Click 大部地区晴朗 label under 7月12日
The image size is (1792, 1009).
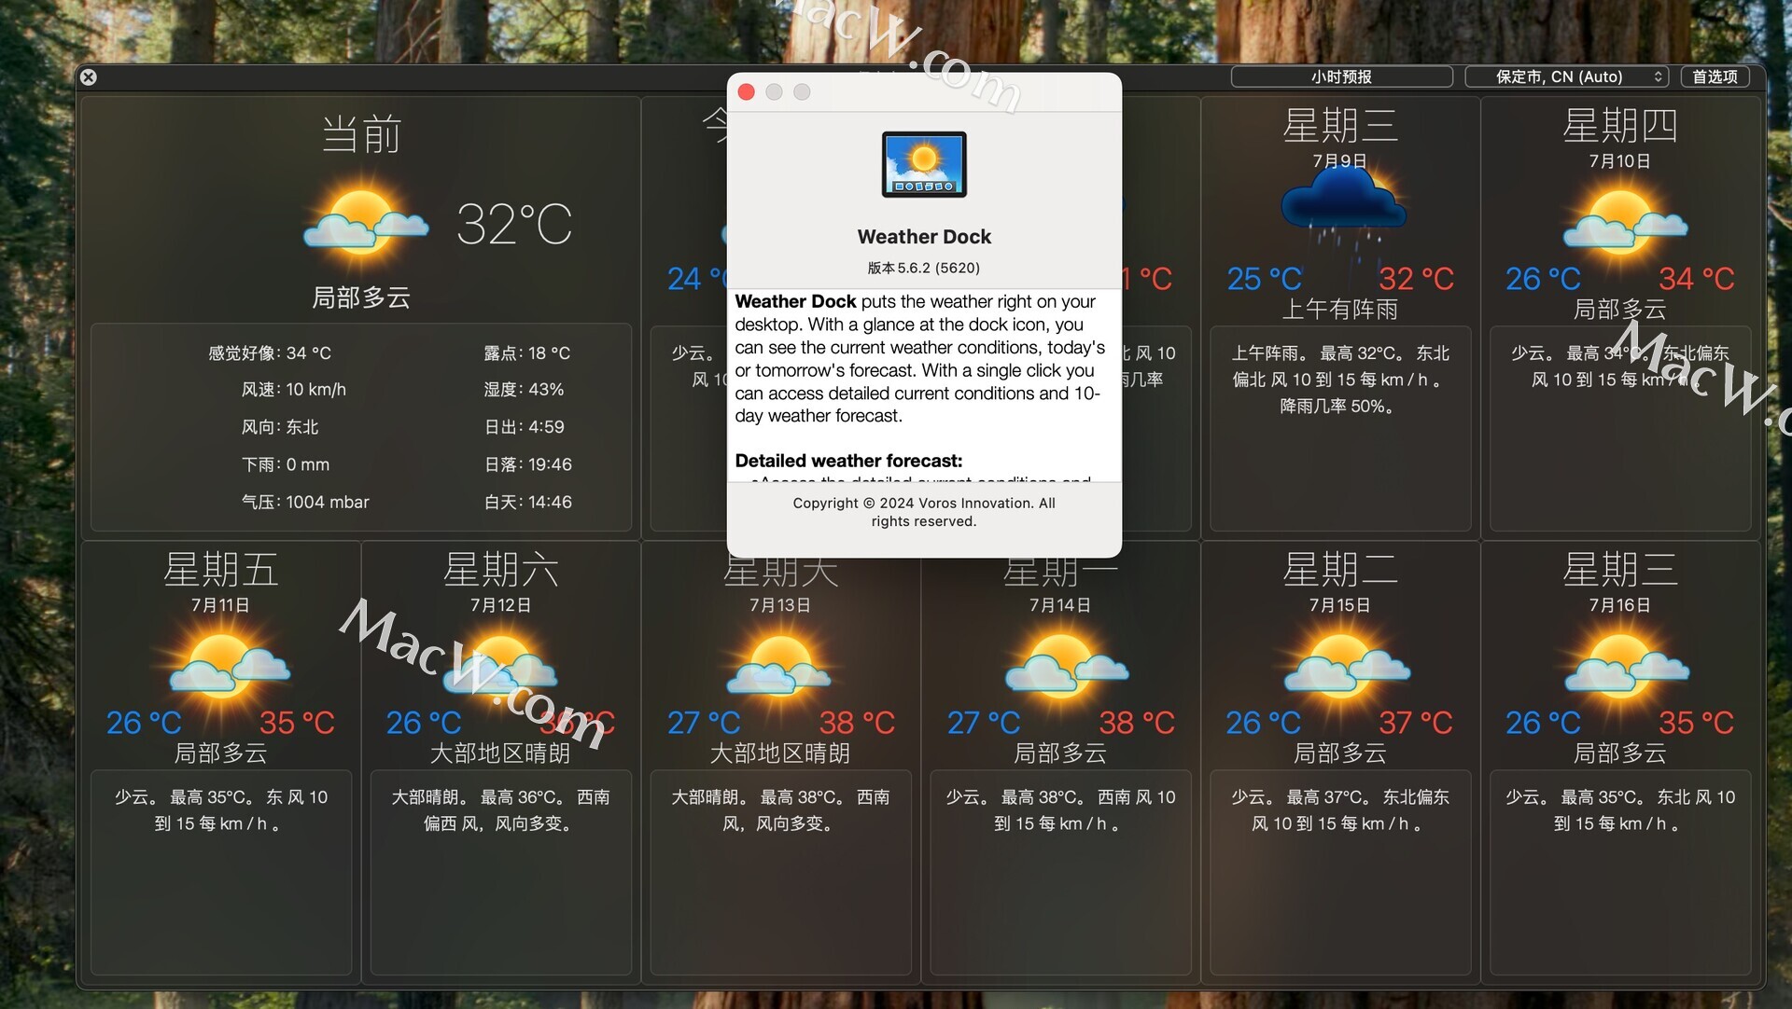click(x=500, y=753)
